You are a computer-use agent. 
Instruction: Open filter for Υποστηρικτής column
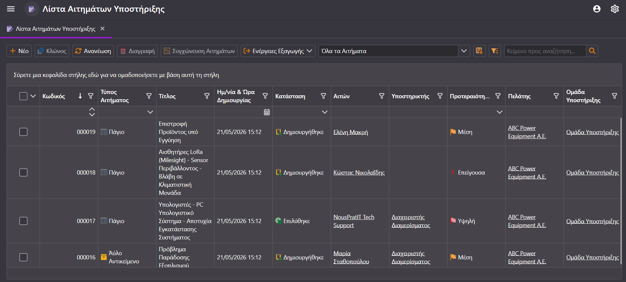(440, 96)
